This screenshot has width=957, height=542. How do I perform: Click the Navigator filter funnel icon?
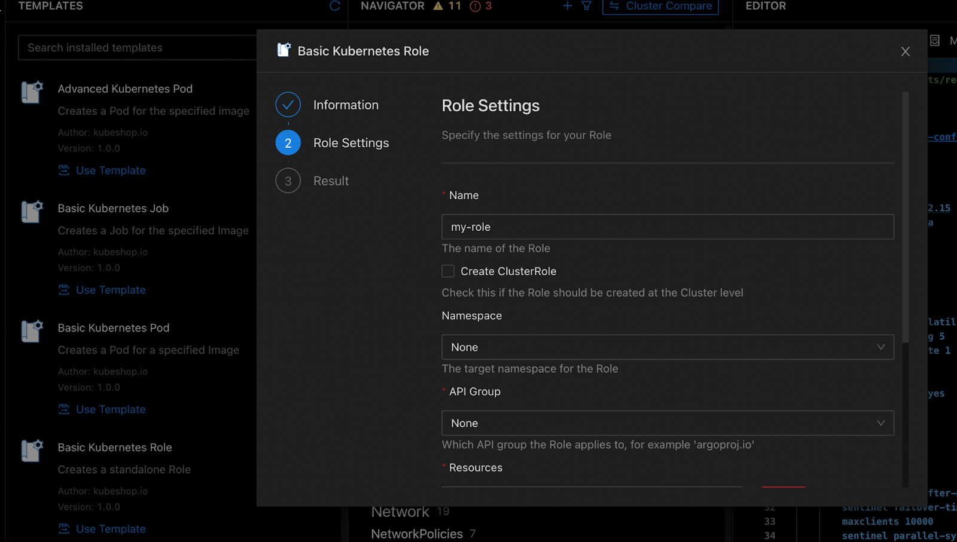click(587, 6)
